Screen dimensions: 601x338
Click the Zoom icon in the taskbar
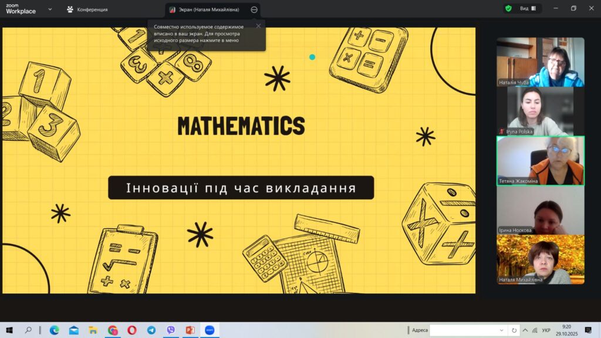[210, 330]
